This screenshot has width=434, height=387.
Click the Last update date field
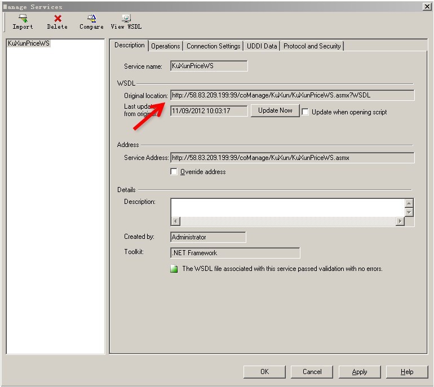209,111
